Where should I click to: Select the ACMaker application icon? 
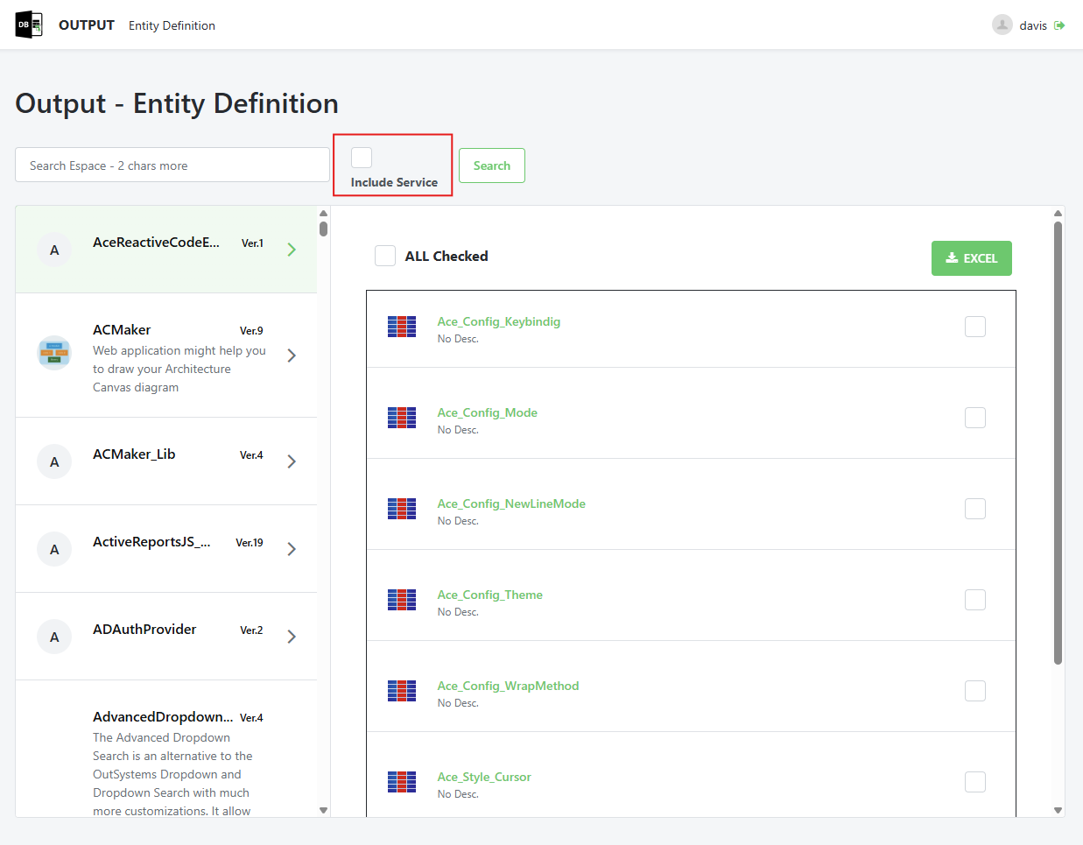pyautogui.click(x=53, y=353)
